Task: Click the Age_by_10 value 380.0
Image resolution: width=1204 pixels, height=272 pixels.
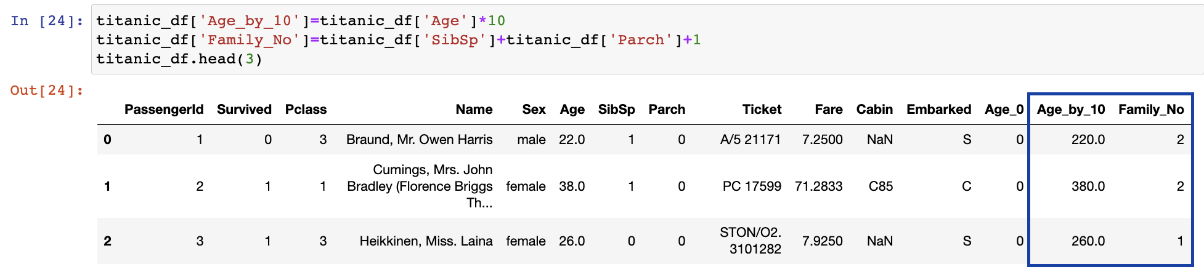Action: (1088, 186)
